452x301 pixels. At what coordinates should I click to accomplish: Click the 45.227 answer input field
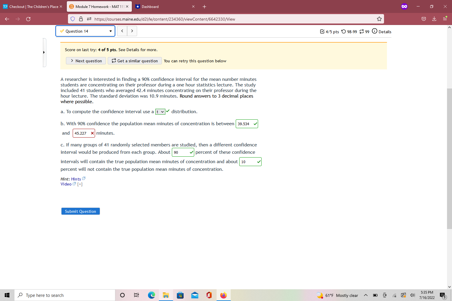[82, 133]
